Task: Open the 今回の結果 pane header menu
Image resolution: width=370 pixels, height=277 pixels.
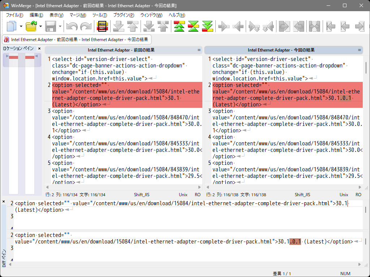Action: tap(360, 50)
